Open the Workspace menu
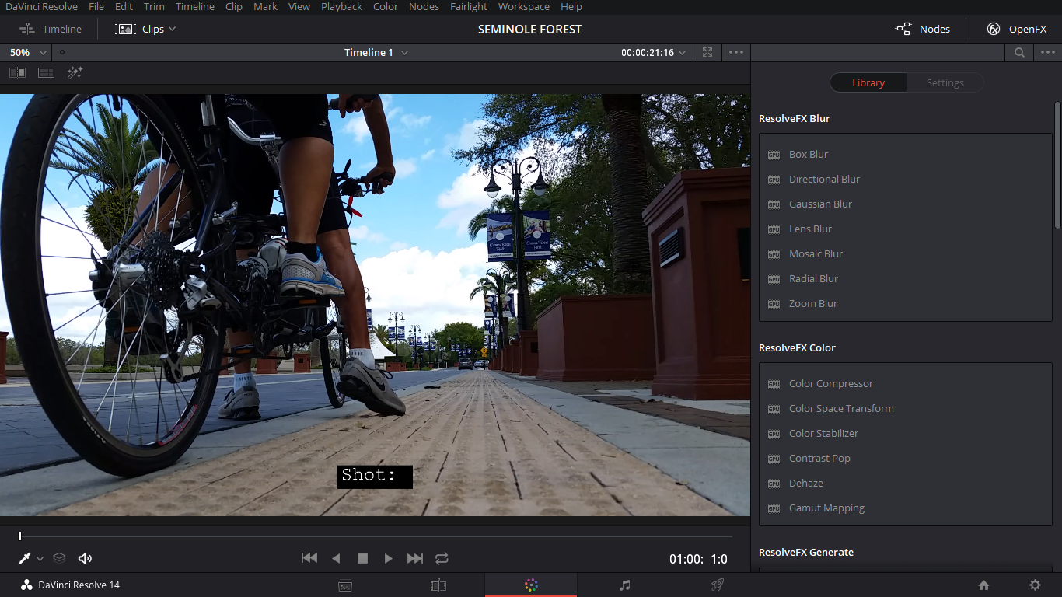 524,6
